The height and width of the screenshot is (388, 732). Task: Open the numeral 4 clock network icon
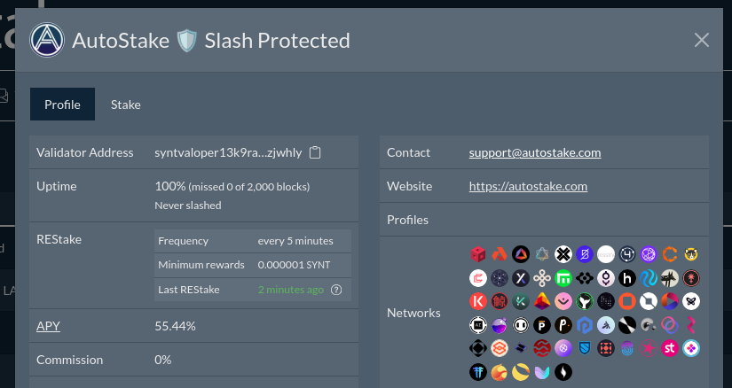[x=627, y=254]
